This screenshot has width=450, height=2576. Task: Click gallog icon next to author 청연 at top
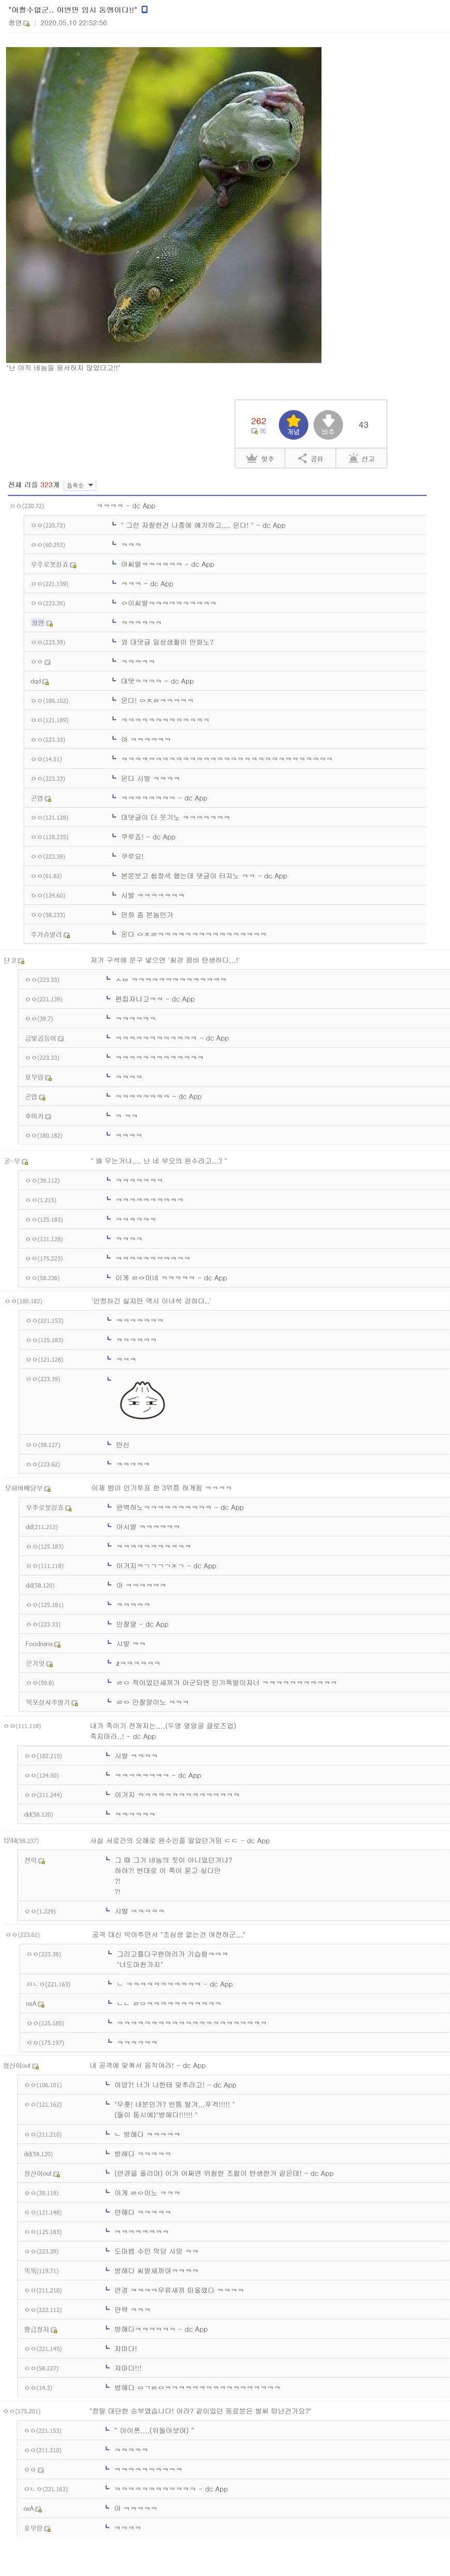(x=27, y=23)
